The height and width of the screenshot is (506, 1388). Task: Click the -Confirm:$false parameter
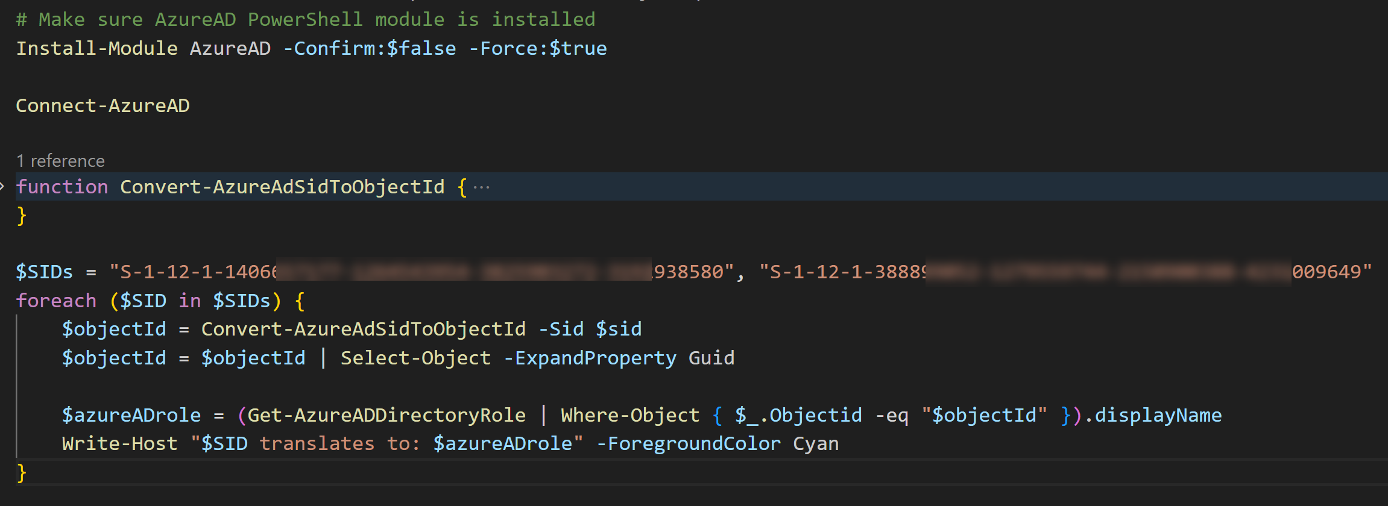click(x=369, y=49)
